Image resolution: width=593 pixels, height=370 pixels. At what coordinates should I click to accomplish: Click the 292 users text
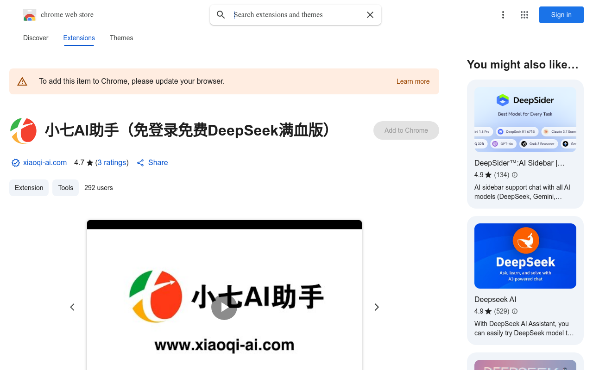click(x=99, y=188)
